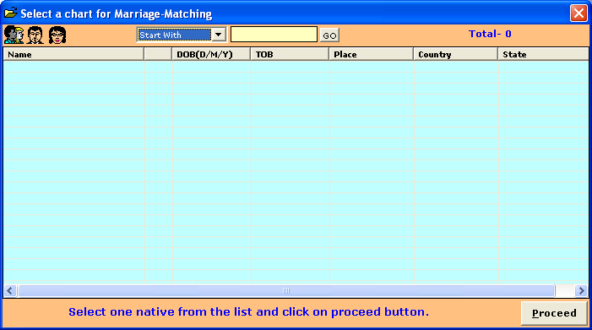Click the horizontal scrollbar thumb

(286, 291)
